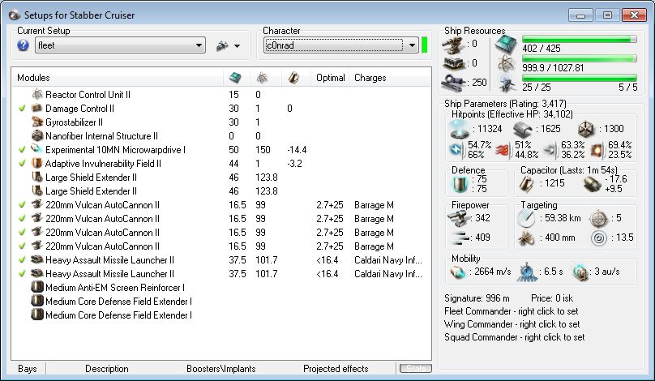Image resolution: width=655 pixels, height=381 pixels.
Task: Click the blue help question mark icon
Action: pos(23,45)
